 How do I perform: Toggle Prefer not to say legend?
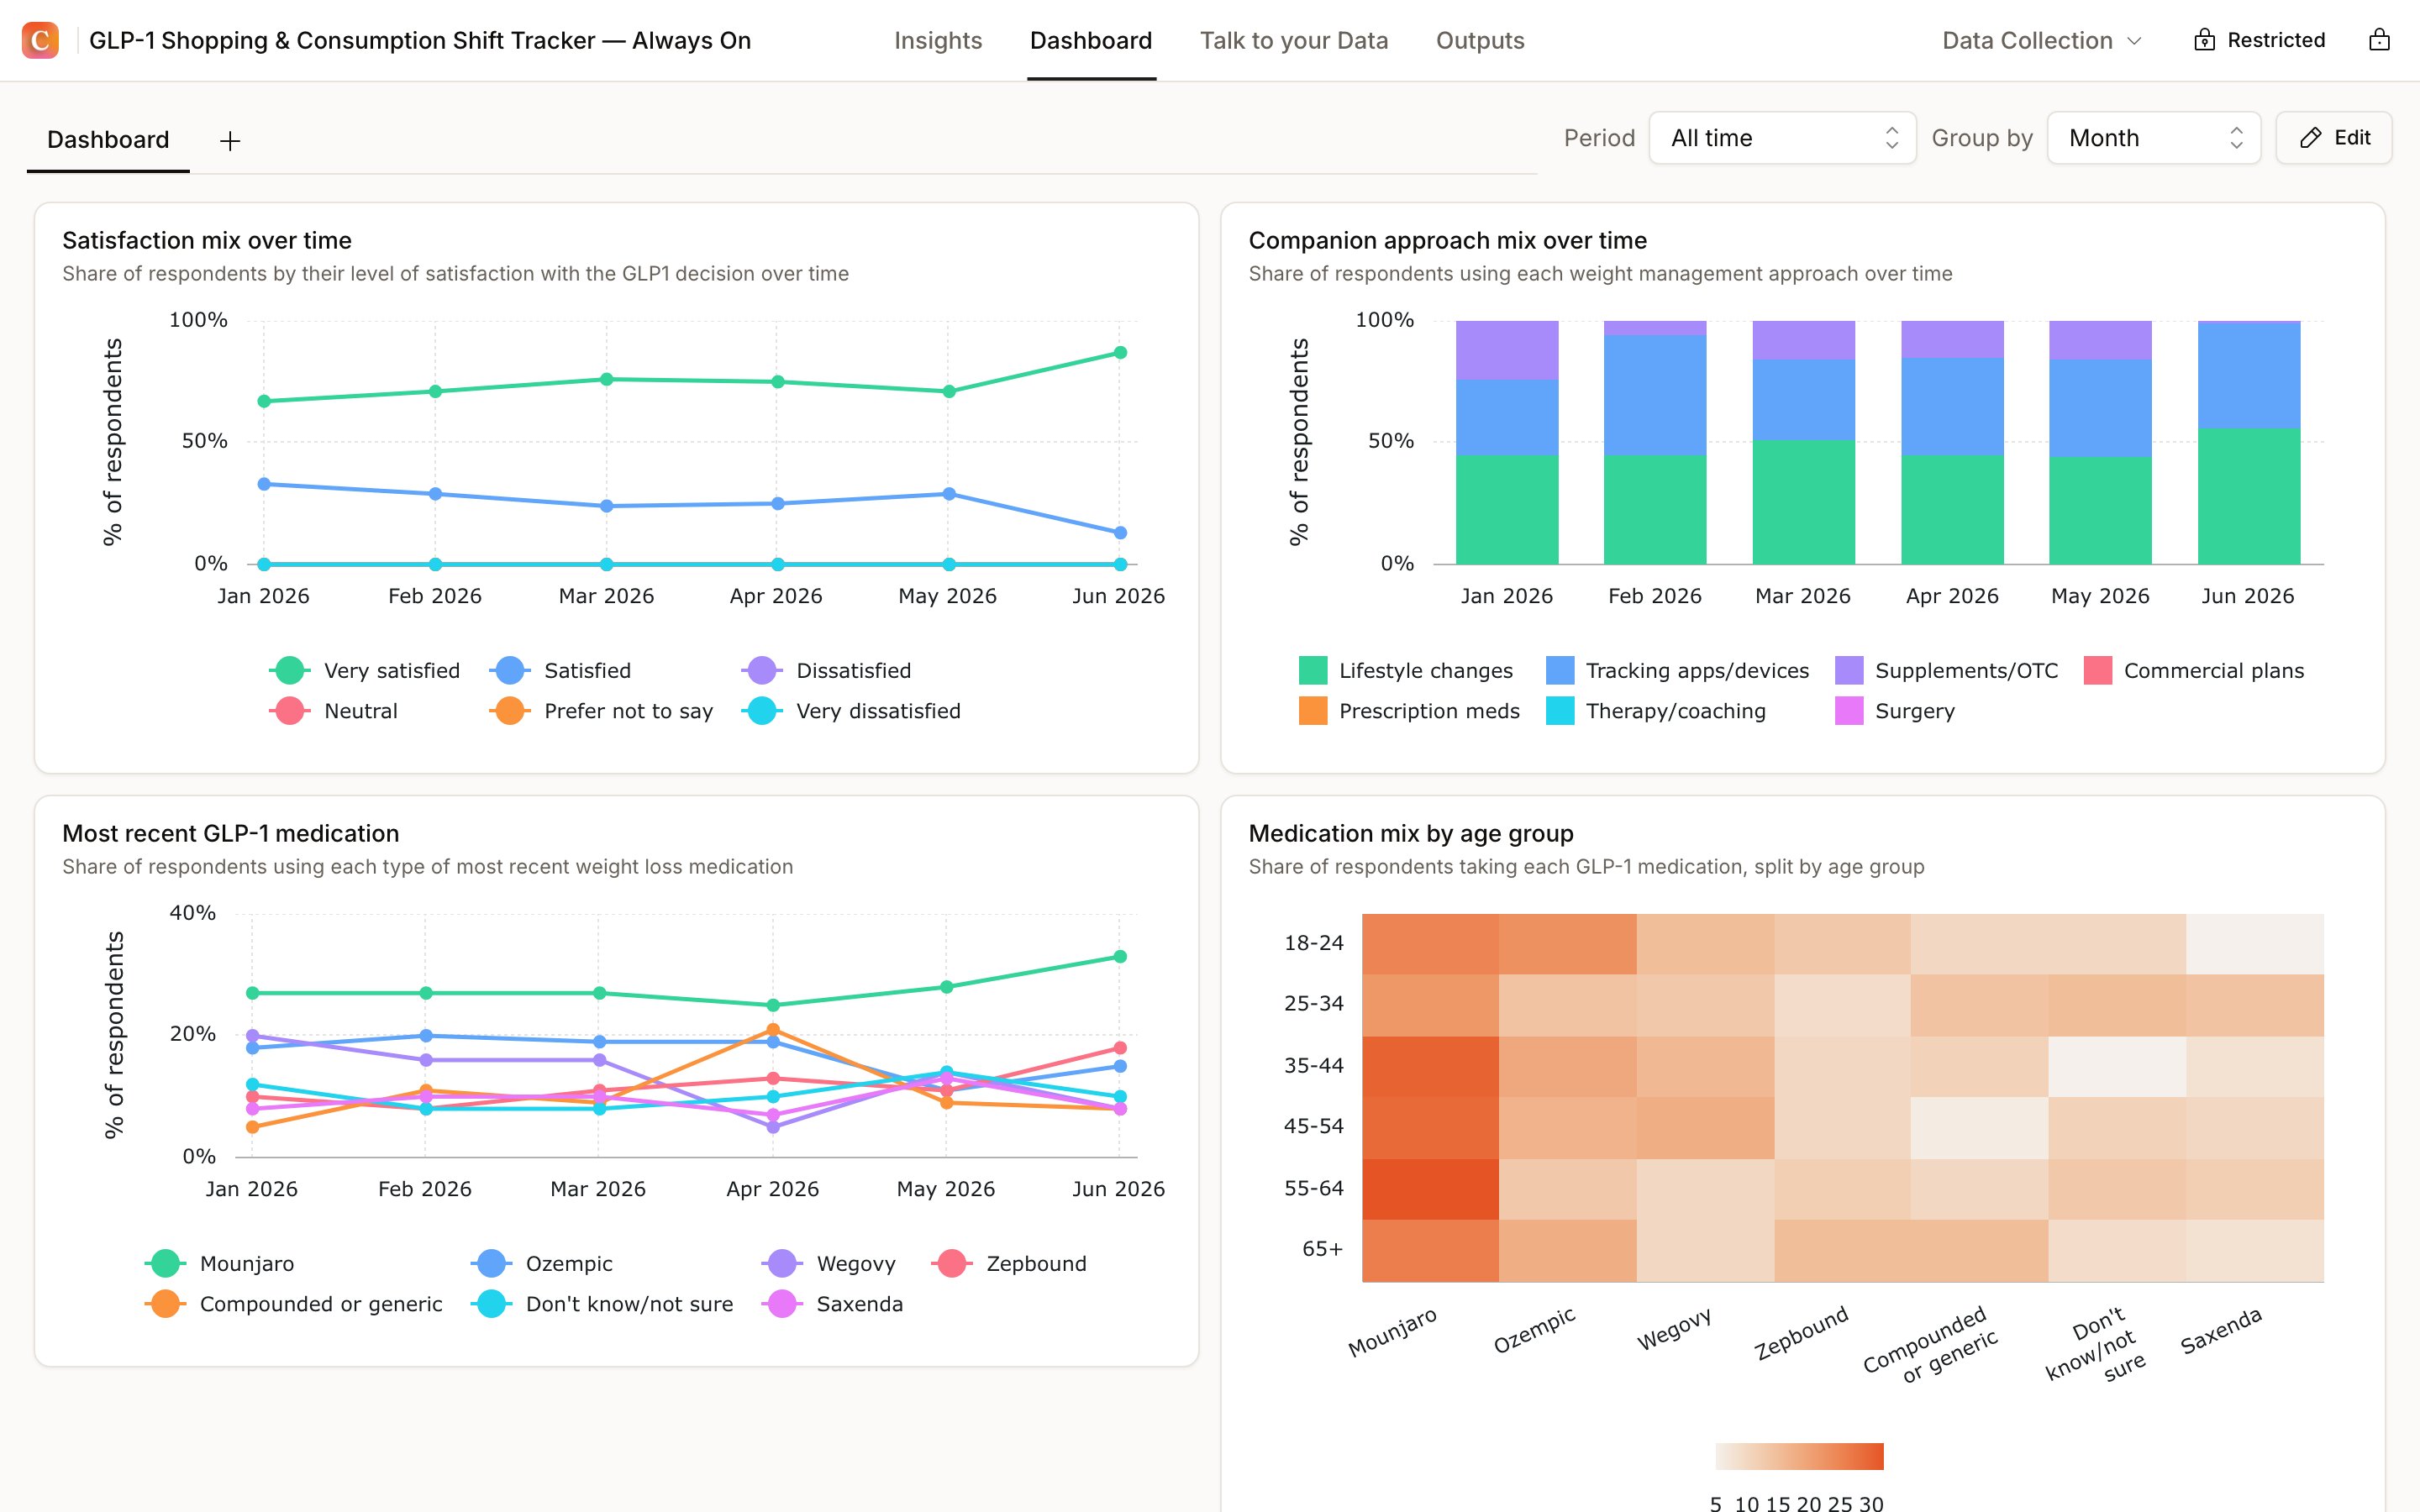tap(601, 711)
